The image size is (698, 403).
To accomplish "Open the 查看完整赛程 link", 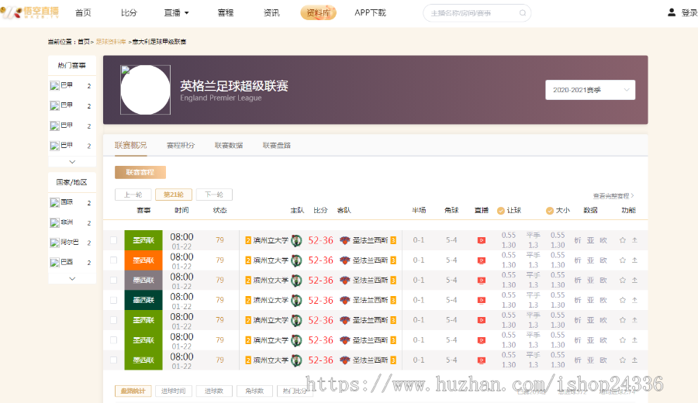I will (613, 196).
